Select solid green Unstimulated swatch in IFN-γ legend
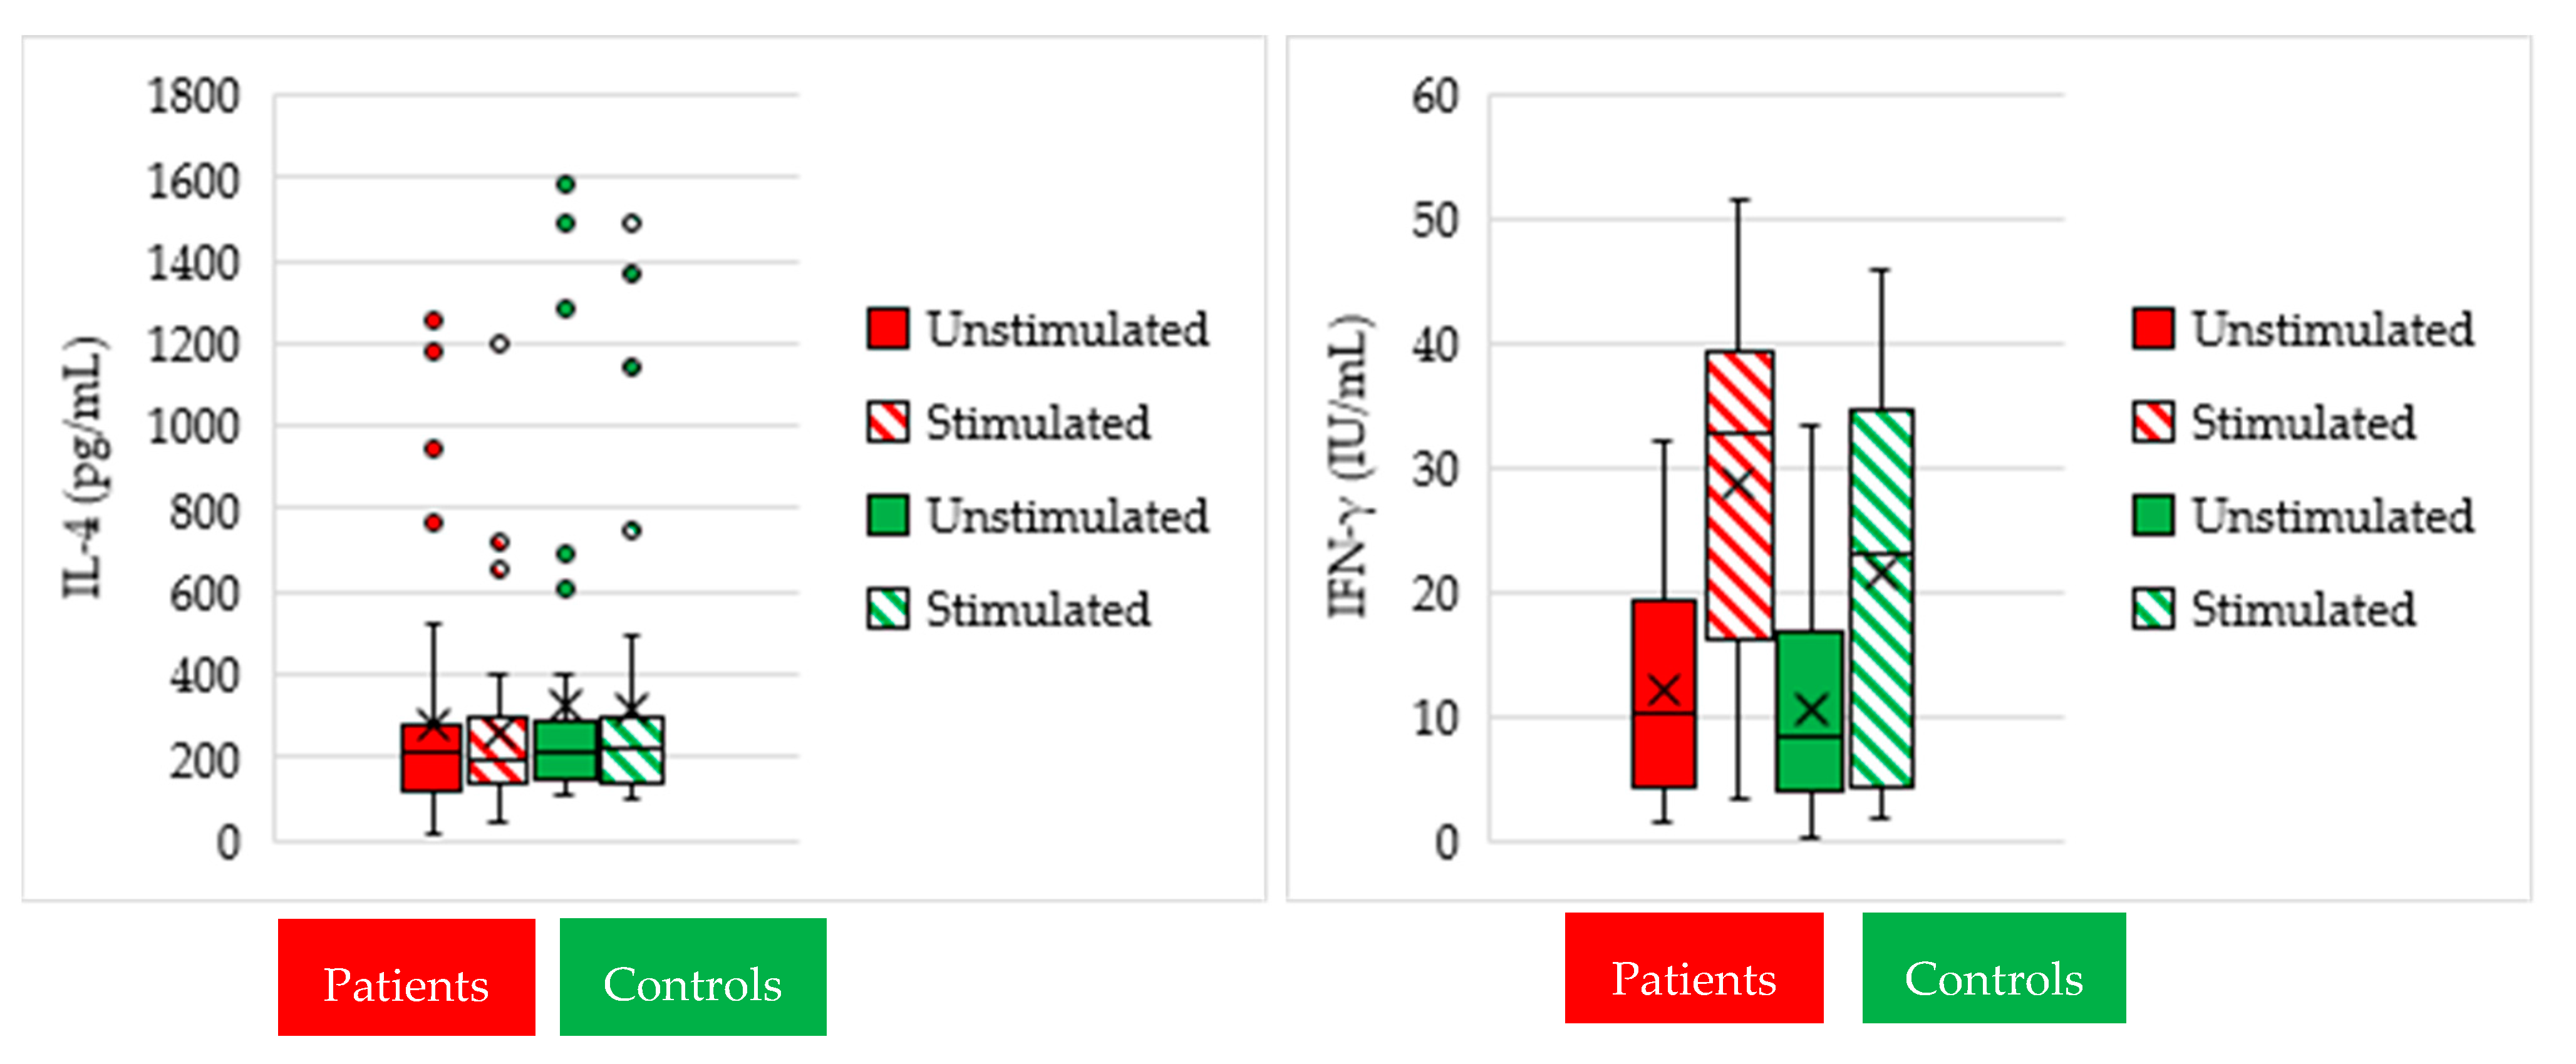This screenshot has height=1064, width=2576. (2152, 516)
